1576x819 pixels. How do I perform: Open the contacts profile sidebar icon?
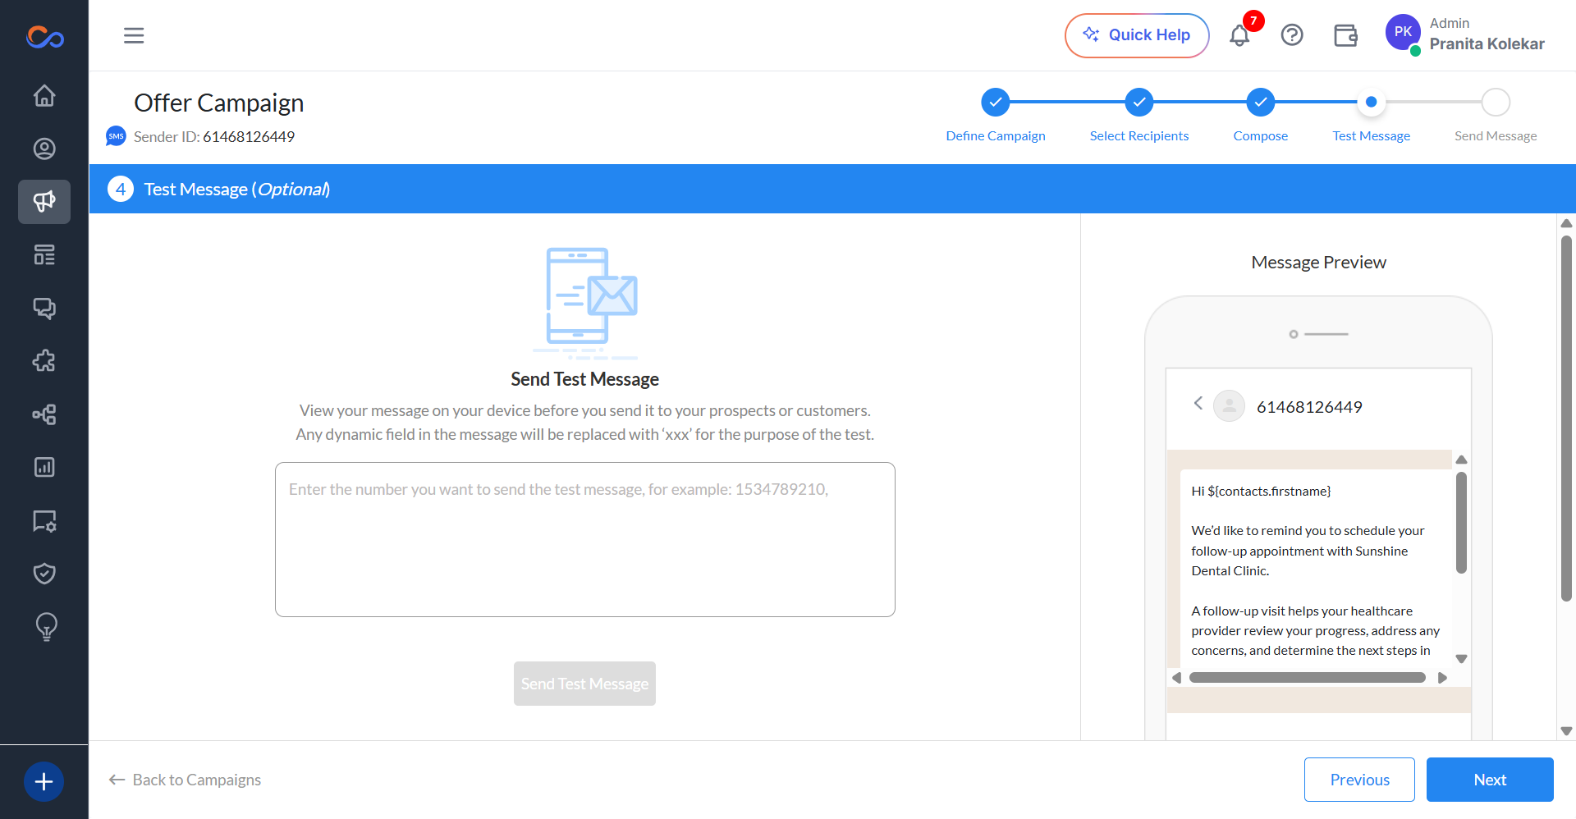(x=44, y=149)
